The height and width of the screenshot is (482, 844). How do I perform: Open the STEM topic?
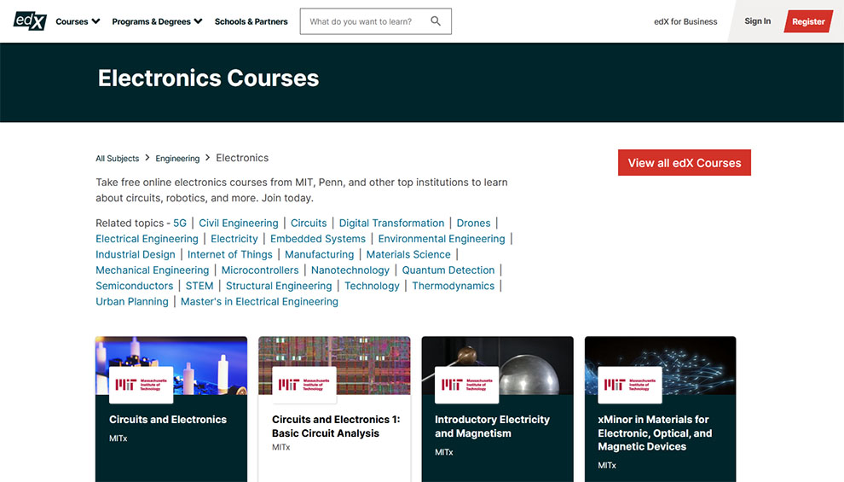[199, 286]
